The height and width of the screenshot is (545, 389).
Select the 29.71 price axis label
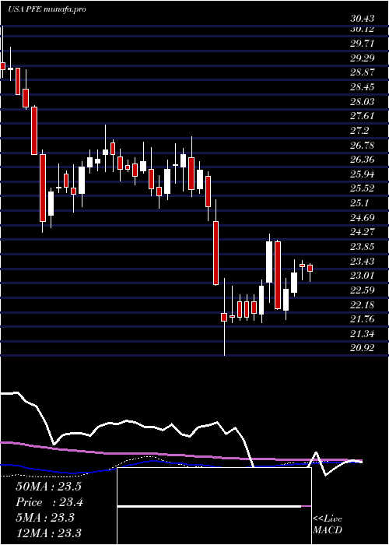coord(363,44)
